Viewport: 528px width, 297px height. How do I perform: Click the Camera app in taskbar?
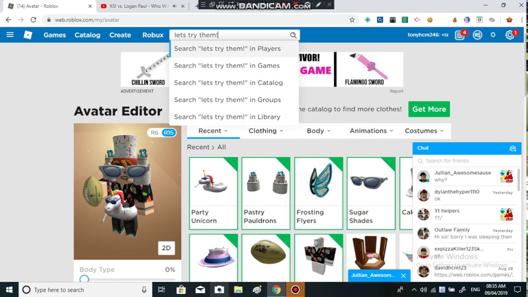click(219, 290)
